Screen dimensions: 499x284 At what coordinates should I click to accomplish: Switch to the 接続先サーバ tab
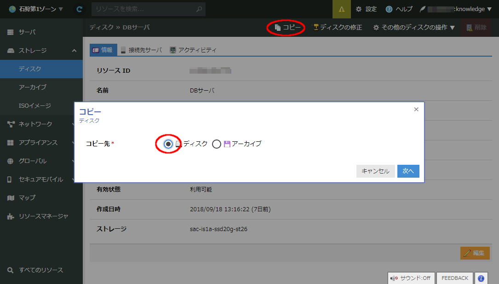coord(141,50)
